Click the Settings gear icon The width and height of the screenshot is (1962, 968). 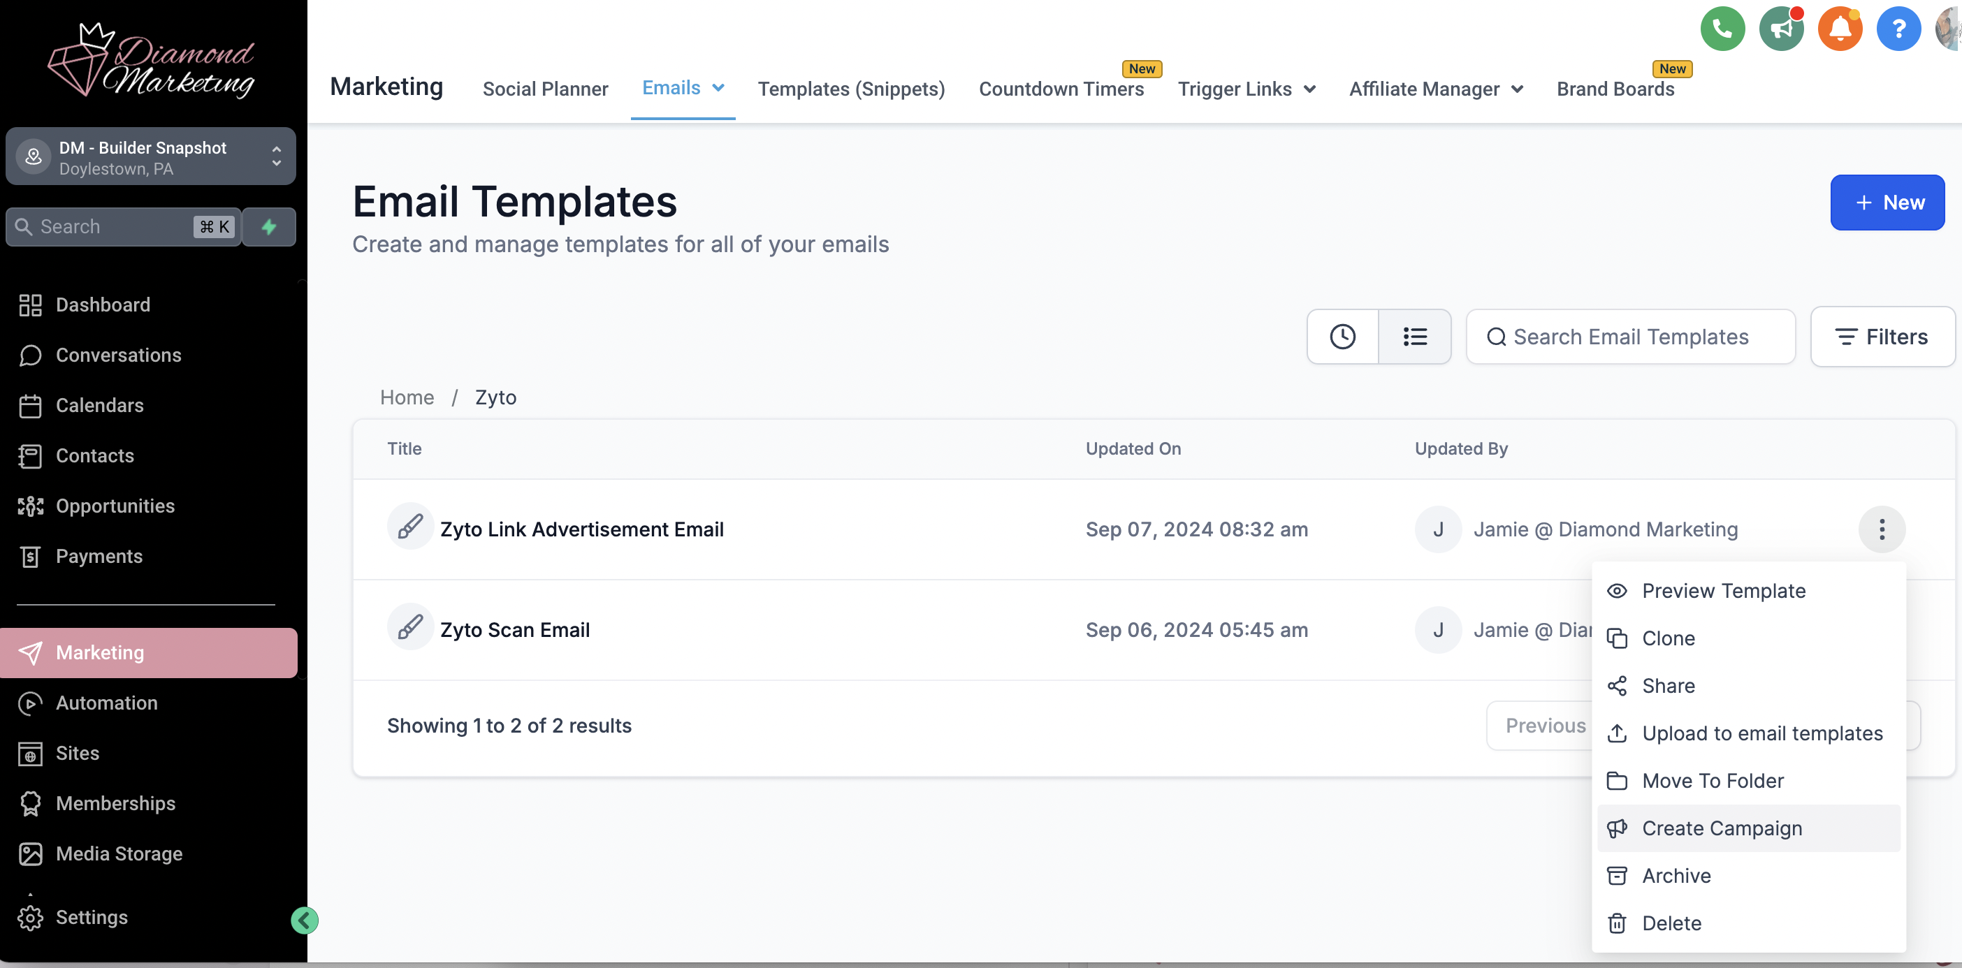point(31,917)
